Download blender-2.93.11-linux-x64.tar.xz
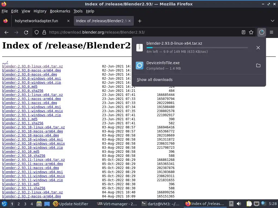Image resolution: width=278 pixels, height=208 pixels. pyautogui.click(x=33, y=160)
